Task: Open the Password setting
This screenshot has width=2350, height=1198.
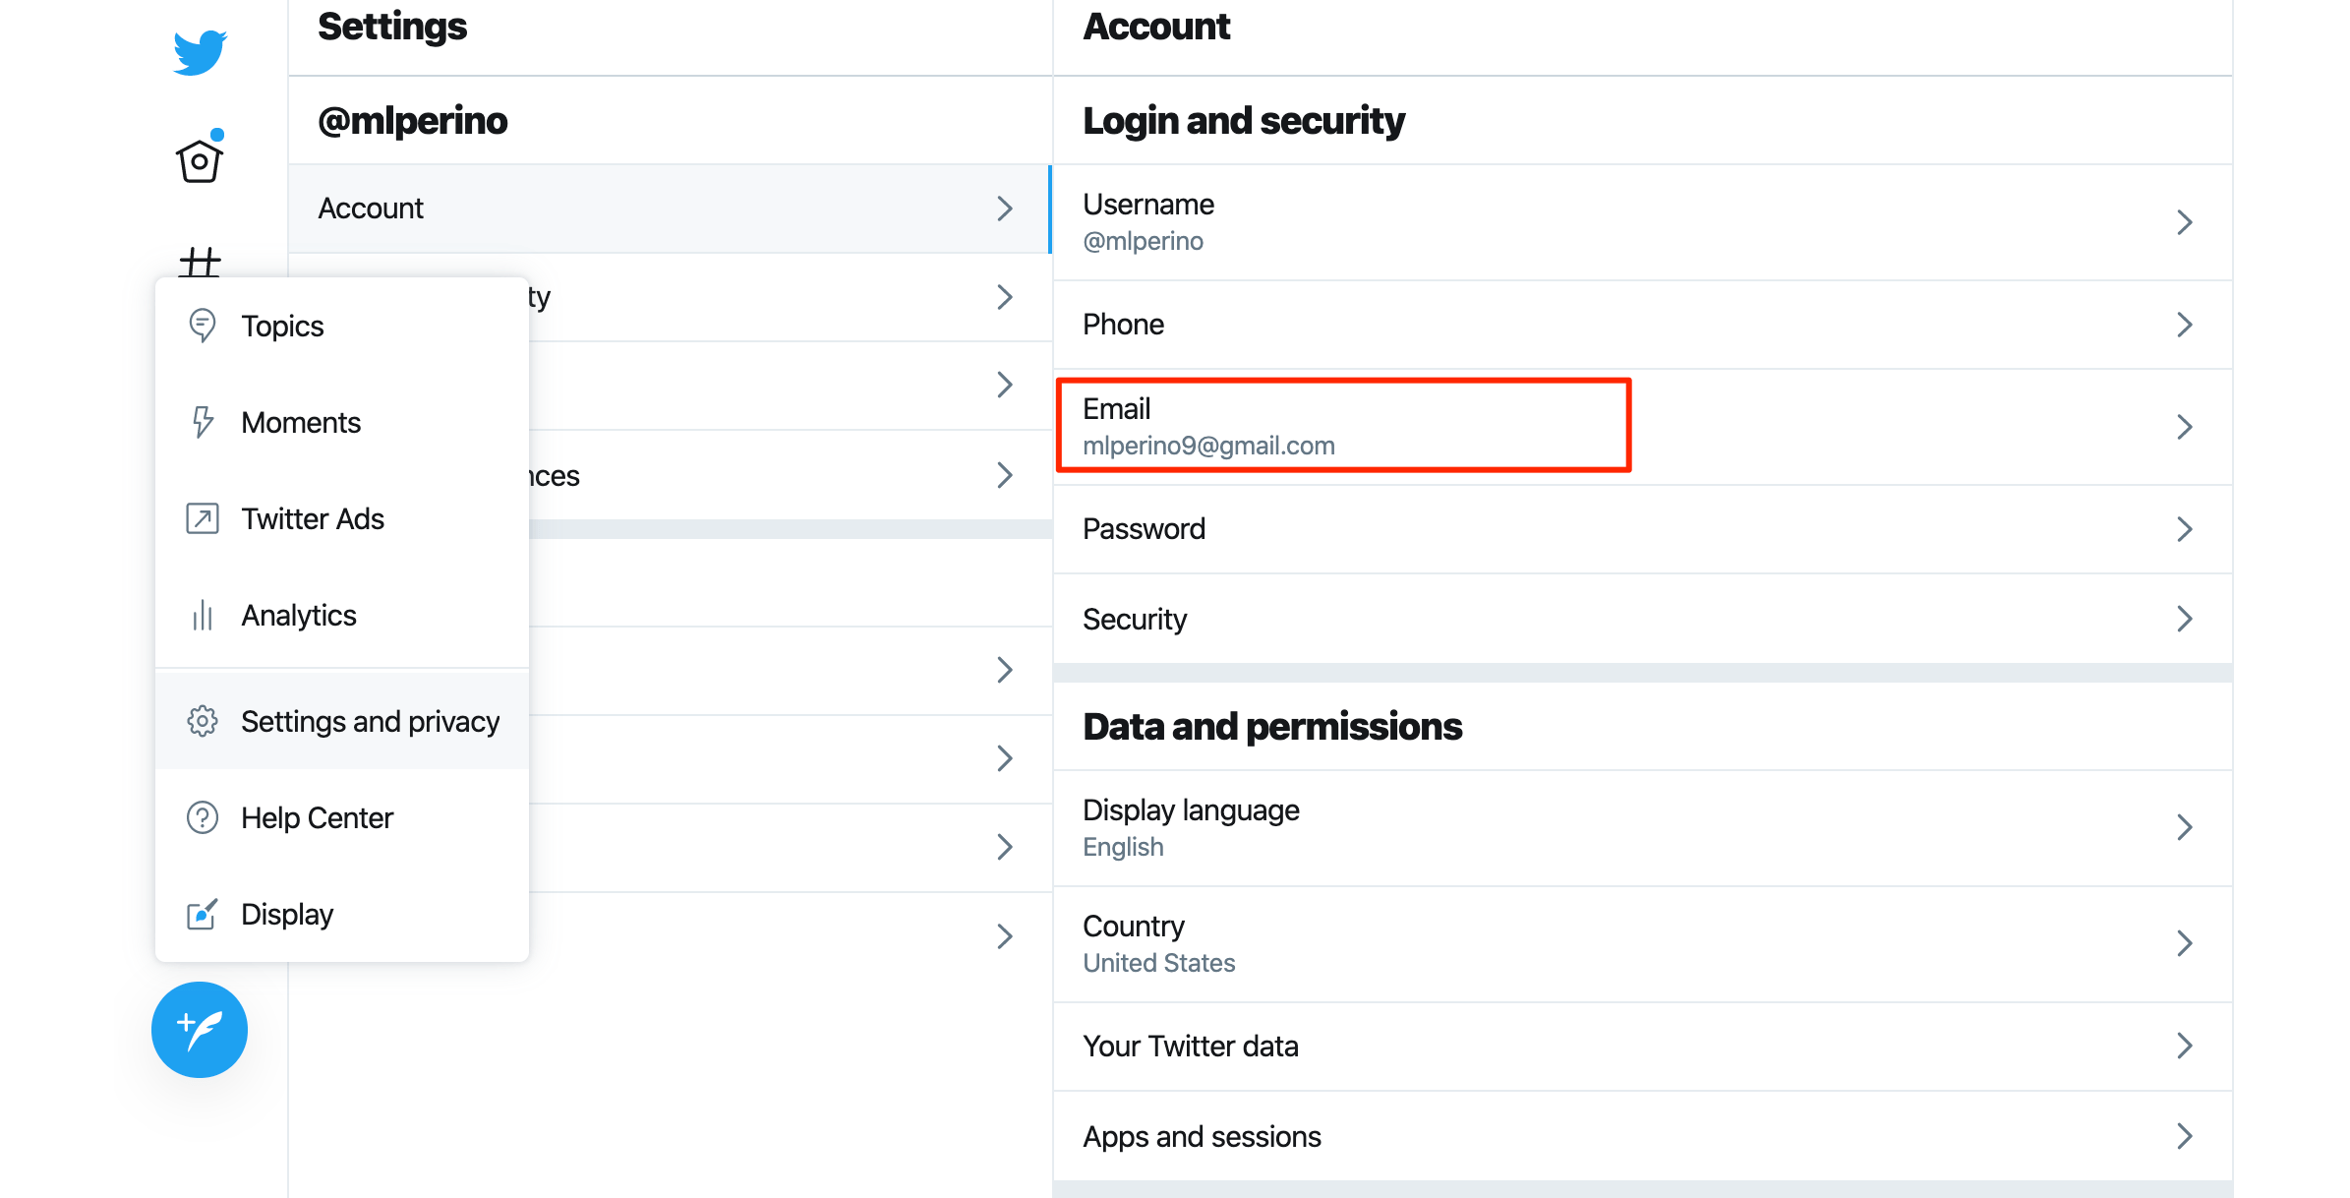Action: 1145,529
